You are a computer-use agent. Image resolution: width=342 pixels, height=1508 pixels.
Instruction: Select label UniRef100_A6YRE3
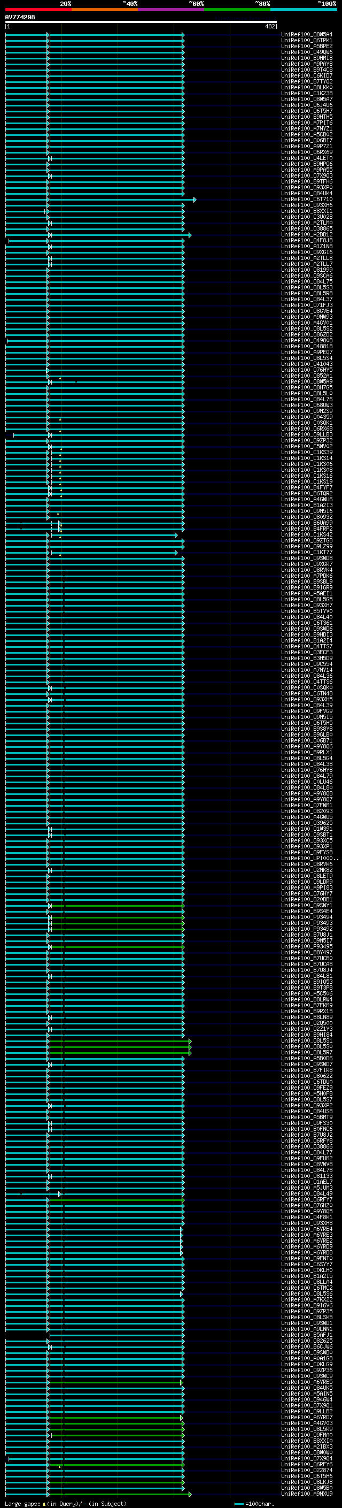[307, 1235]
